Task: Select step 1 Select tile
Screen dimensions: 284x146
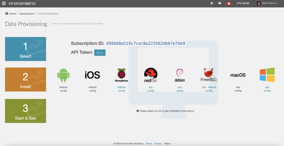Action: 26,49
